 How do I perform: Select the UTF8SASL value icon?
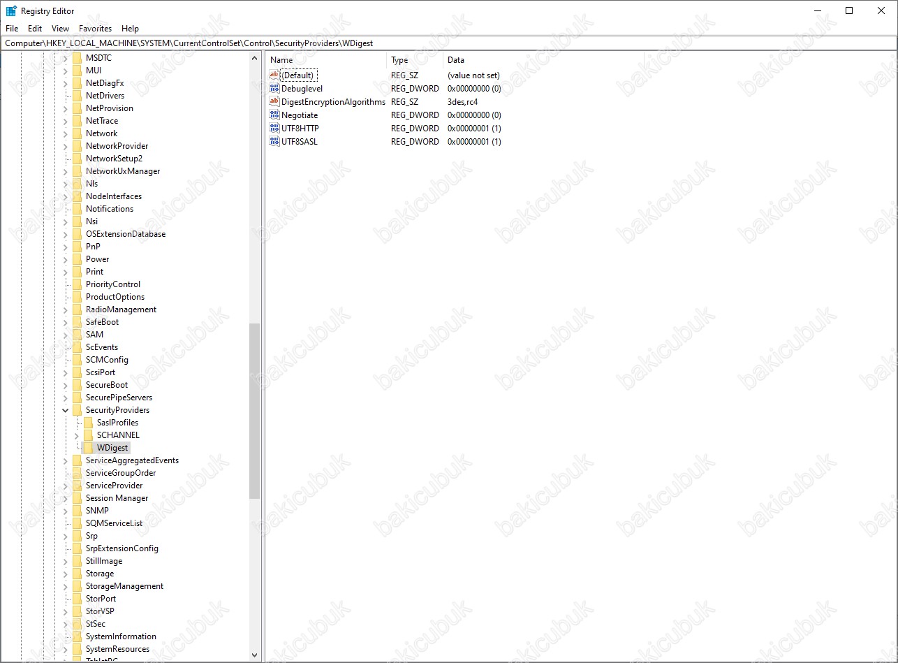tap(274, 142)
